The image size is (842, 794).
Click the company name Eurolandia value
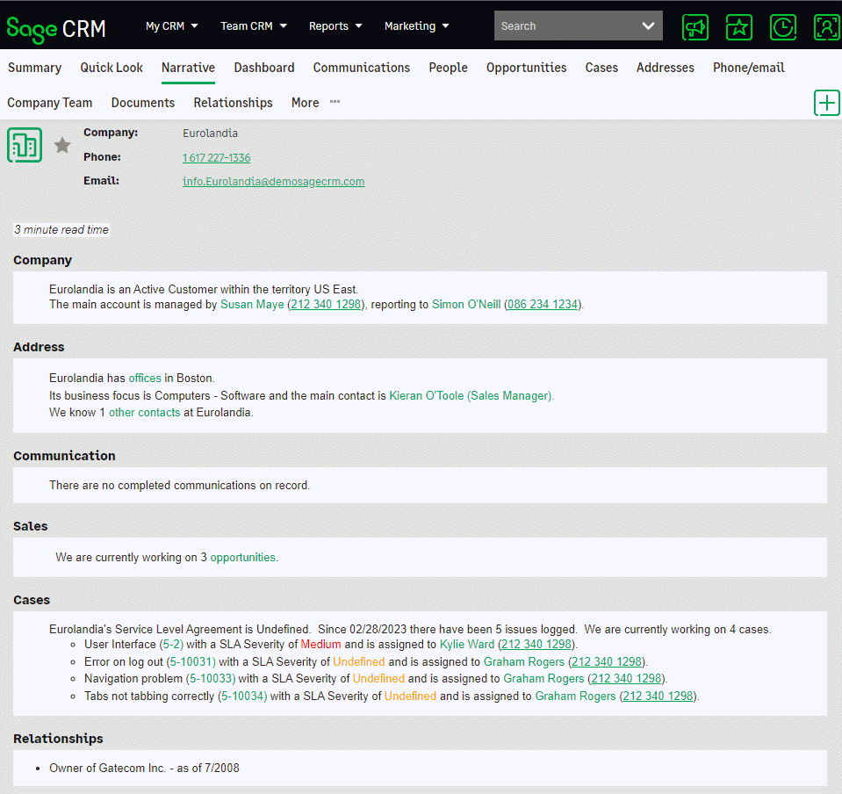click(210, 134)
